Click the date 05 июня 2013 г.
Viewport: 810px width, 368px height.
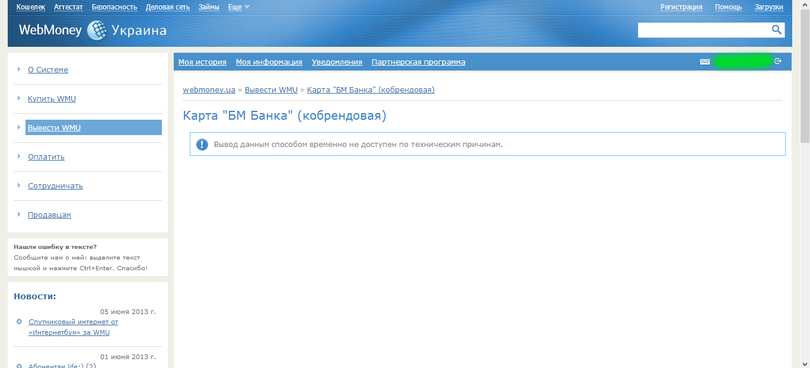[128, 311]
